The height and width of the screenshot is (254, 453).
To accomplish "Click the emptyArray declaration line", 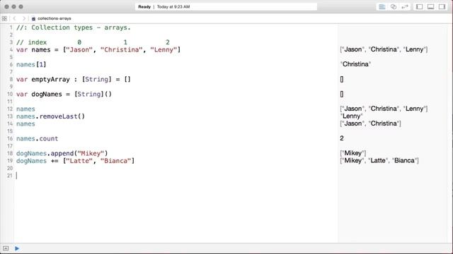I will pos(74,80).
